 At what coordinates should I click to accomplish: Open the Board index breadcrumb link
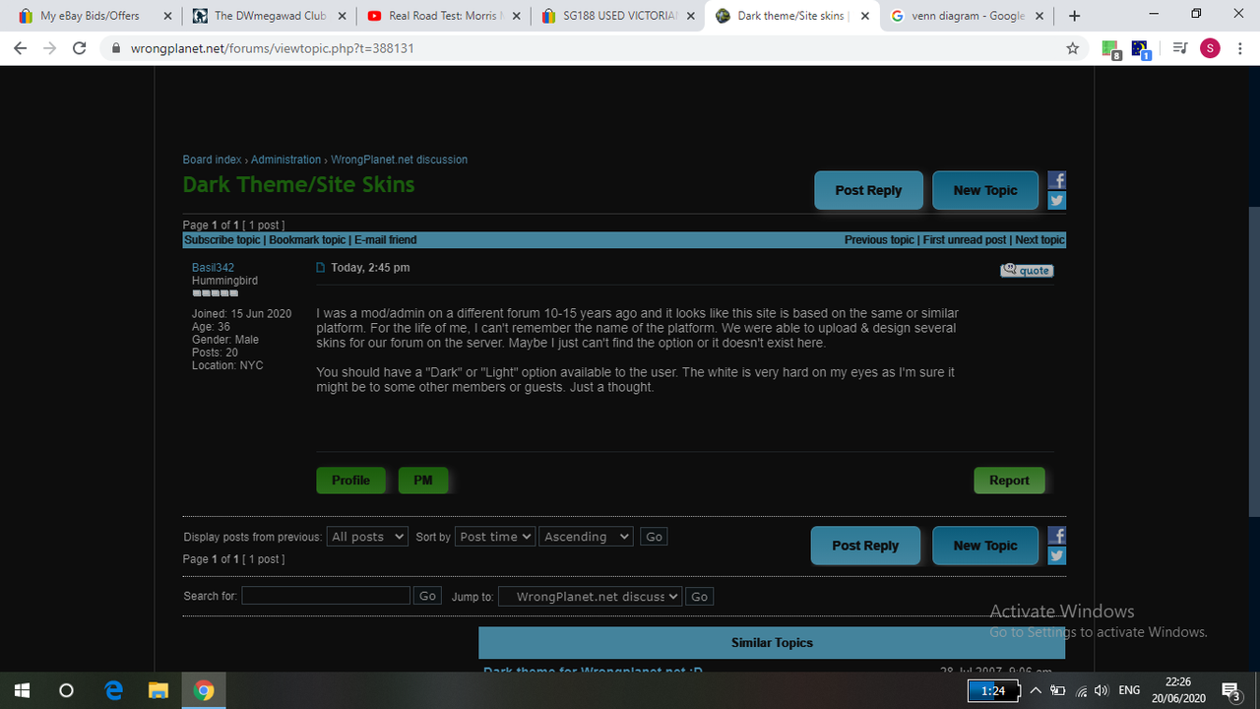click(x=212, y=160)
